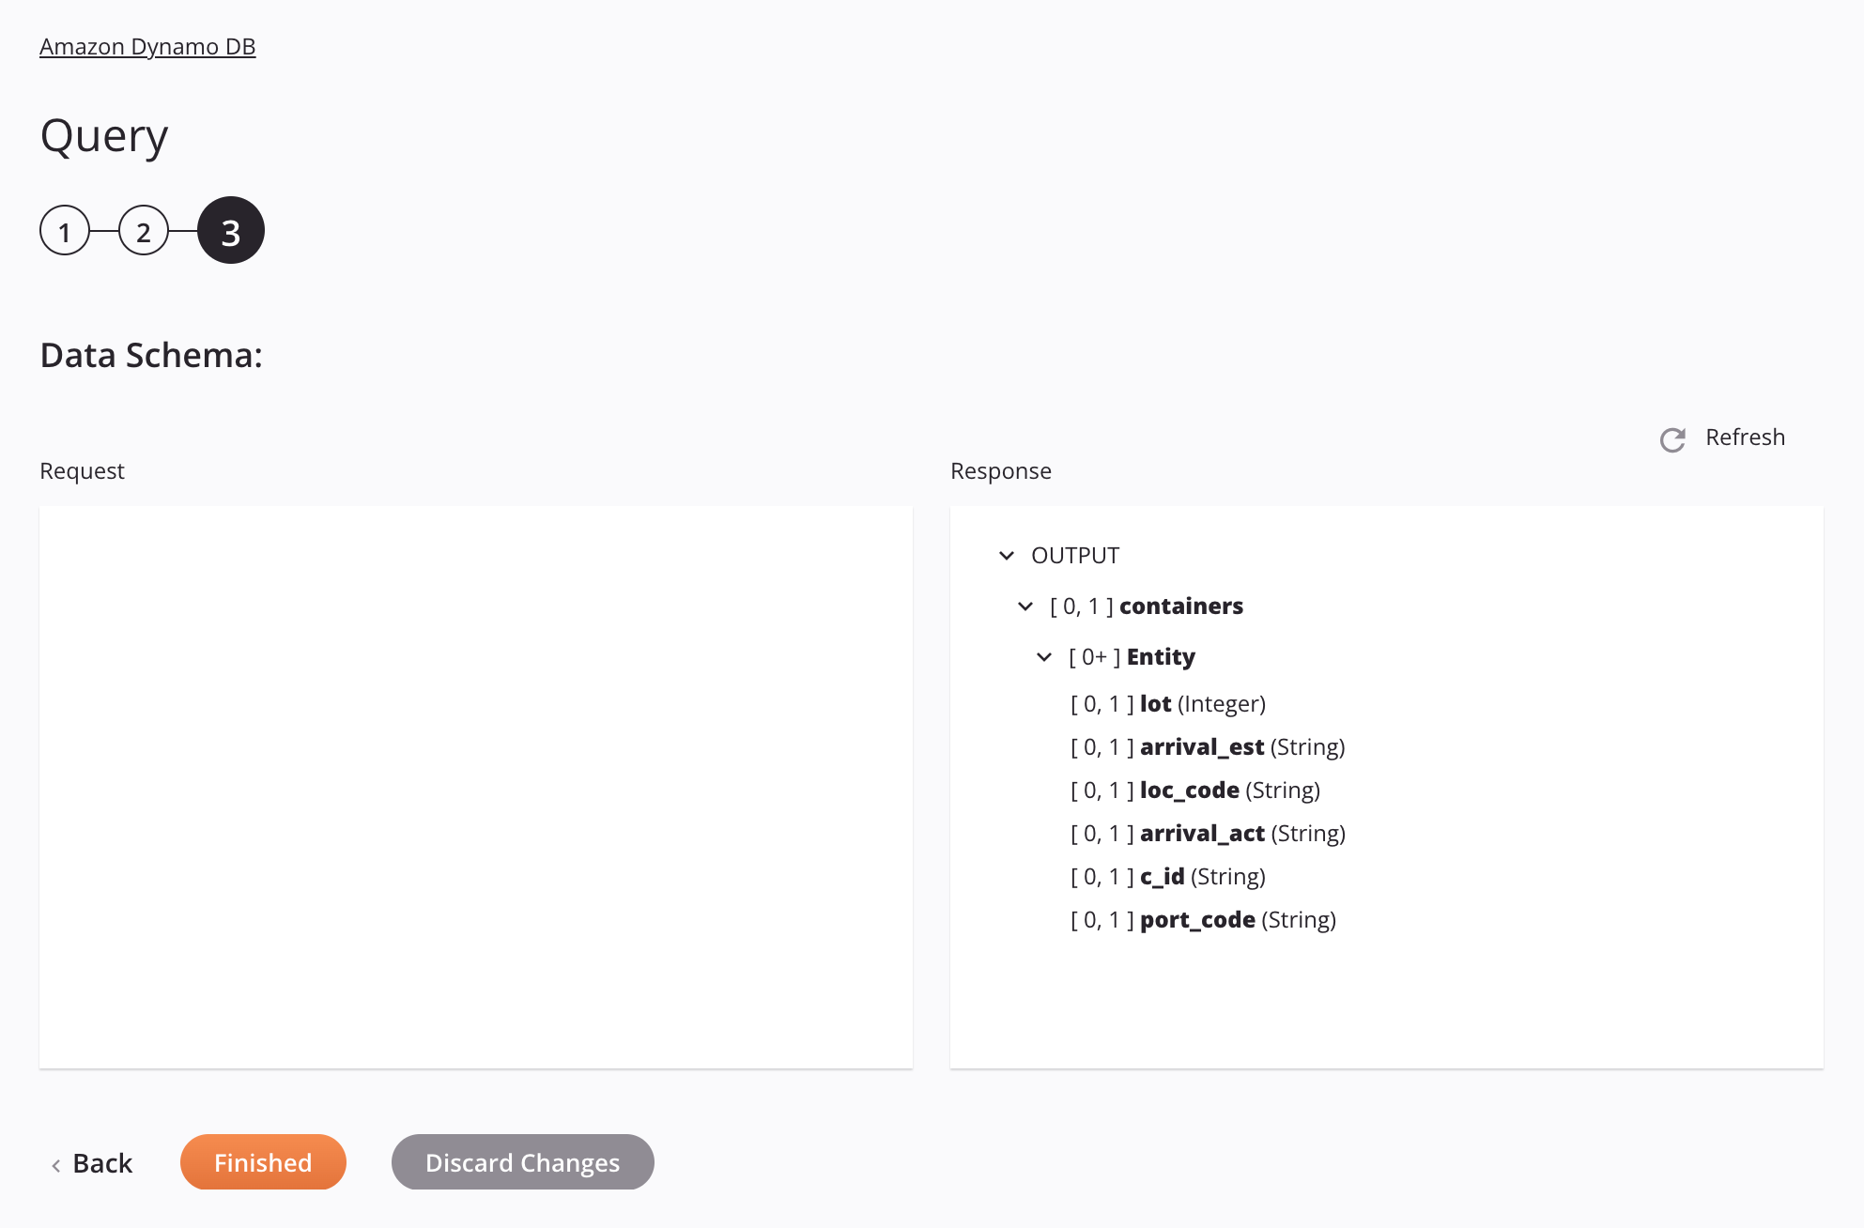Click step 1 circle in progress indicator

(65, 229)
